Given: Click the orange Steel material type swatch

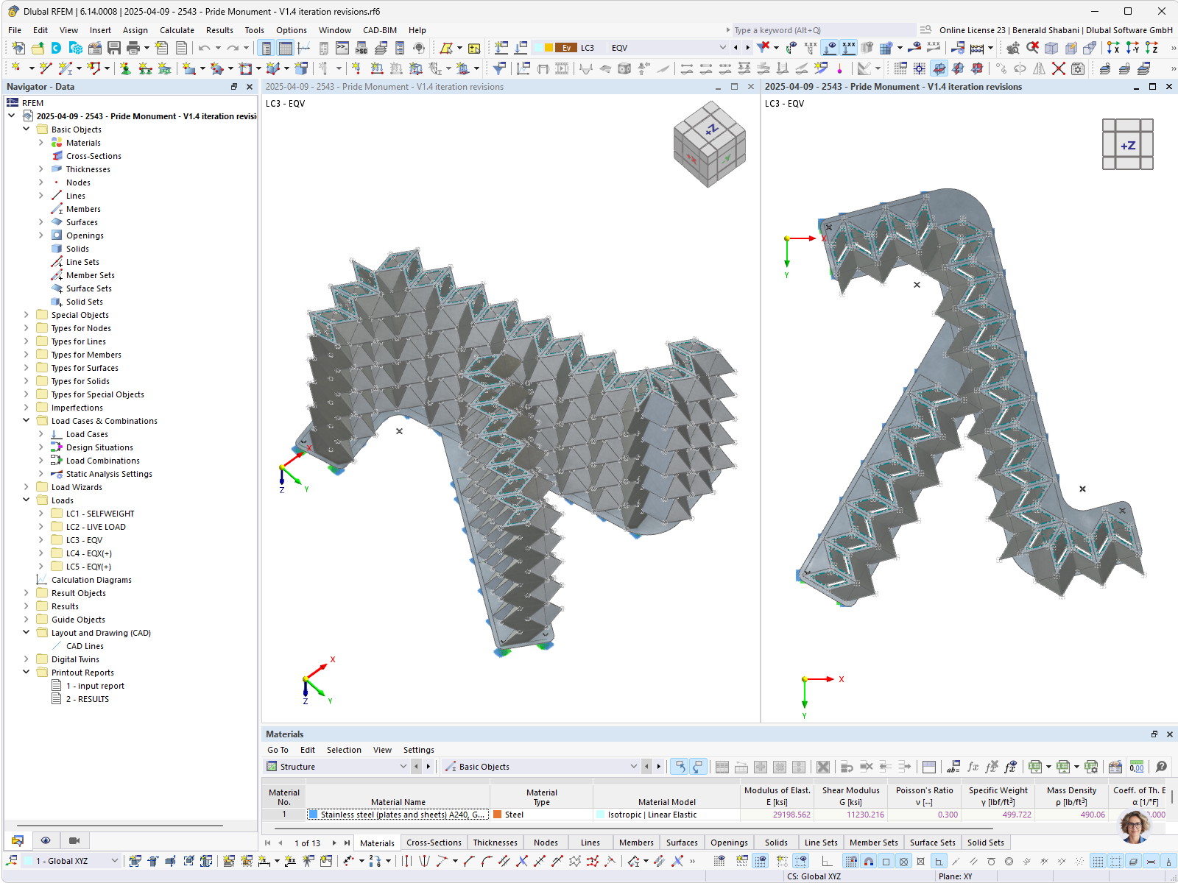Looking at the screenshot, I should coord(498,815).
